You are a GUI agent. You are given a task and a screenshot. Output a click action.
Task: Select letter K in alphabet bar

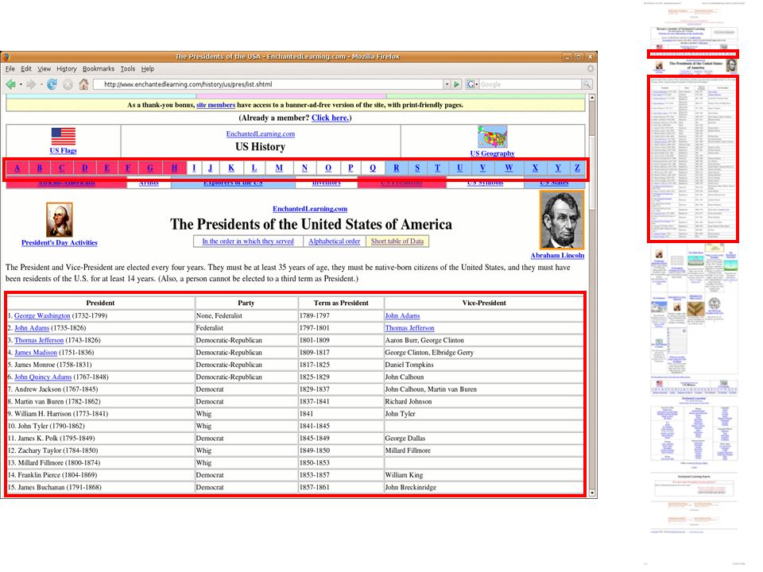[x=231, y=168]
